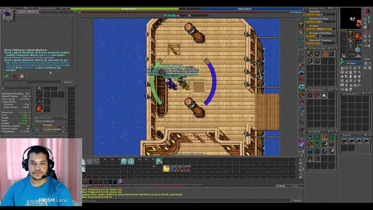Image resolution: width=373 pixels, height=210 pixels.
Task: Select the red backpack equipment slot
Action: (x=358, y=36)
